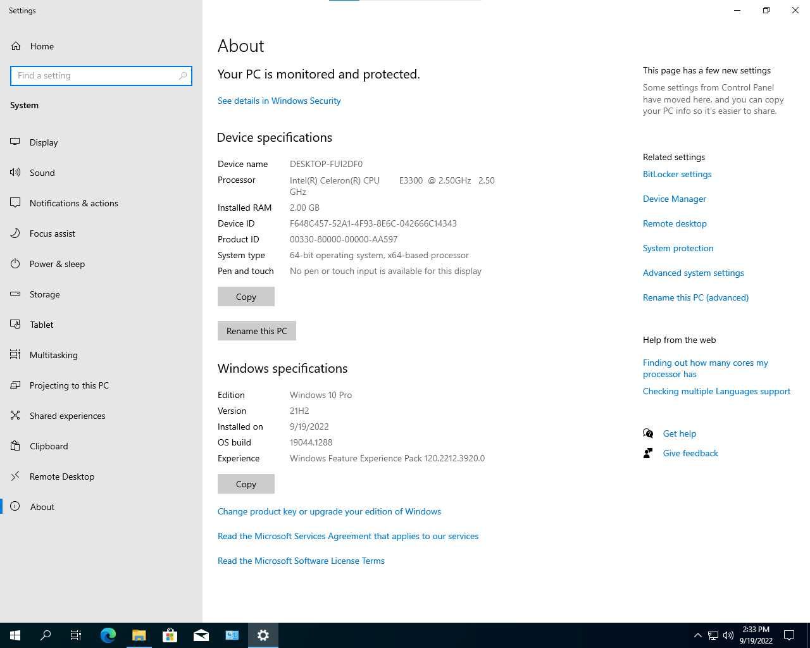Click Give feedback link text
810x648 pixels.
point(690,453)
